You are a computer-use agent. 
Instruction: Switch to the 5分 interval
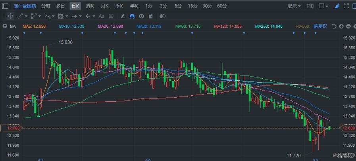point(178,6)
